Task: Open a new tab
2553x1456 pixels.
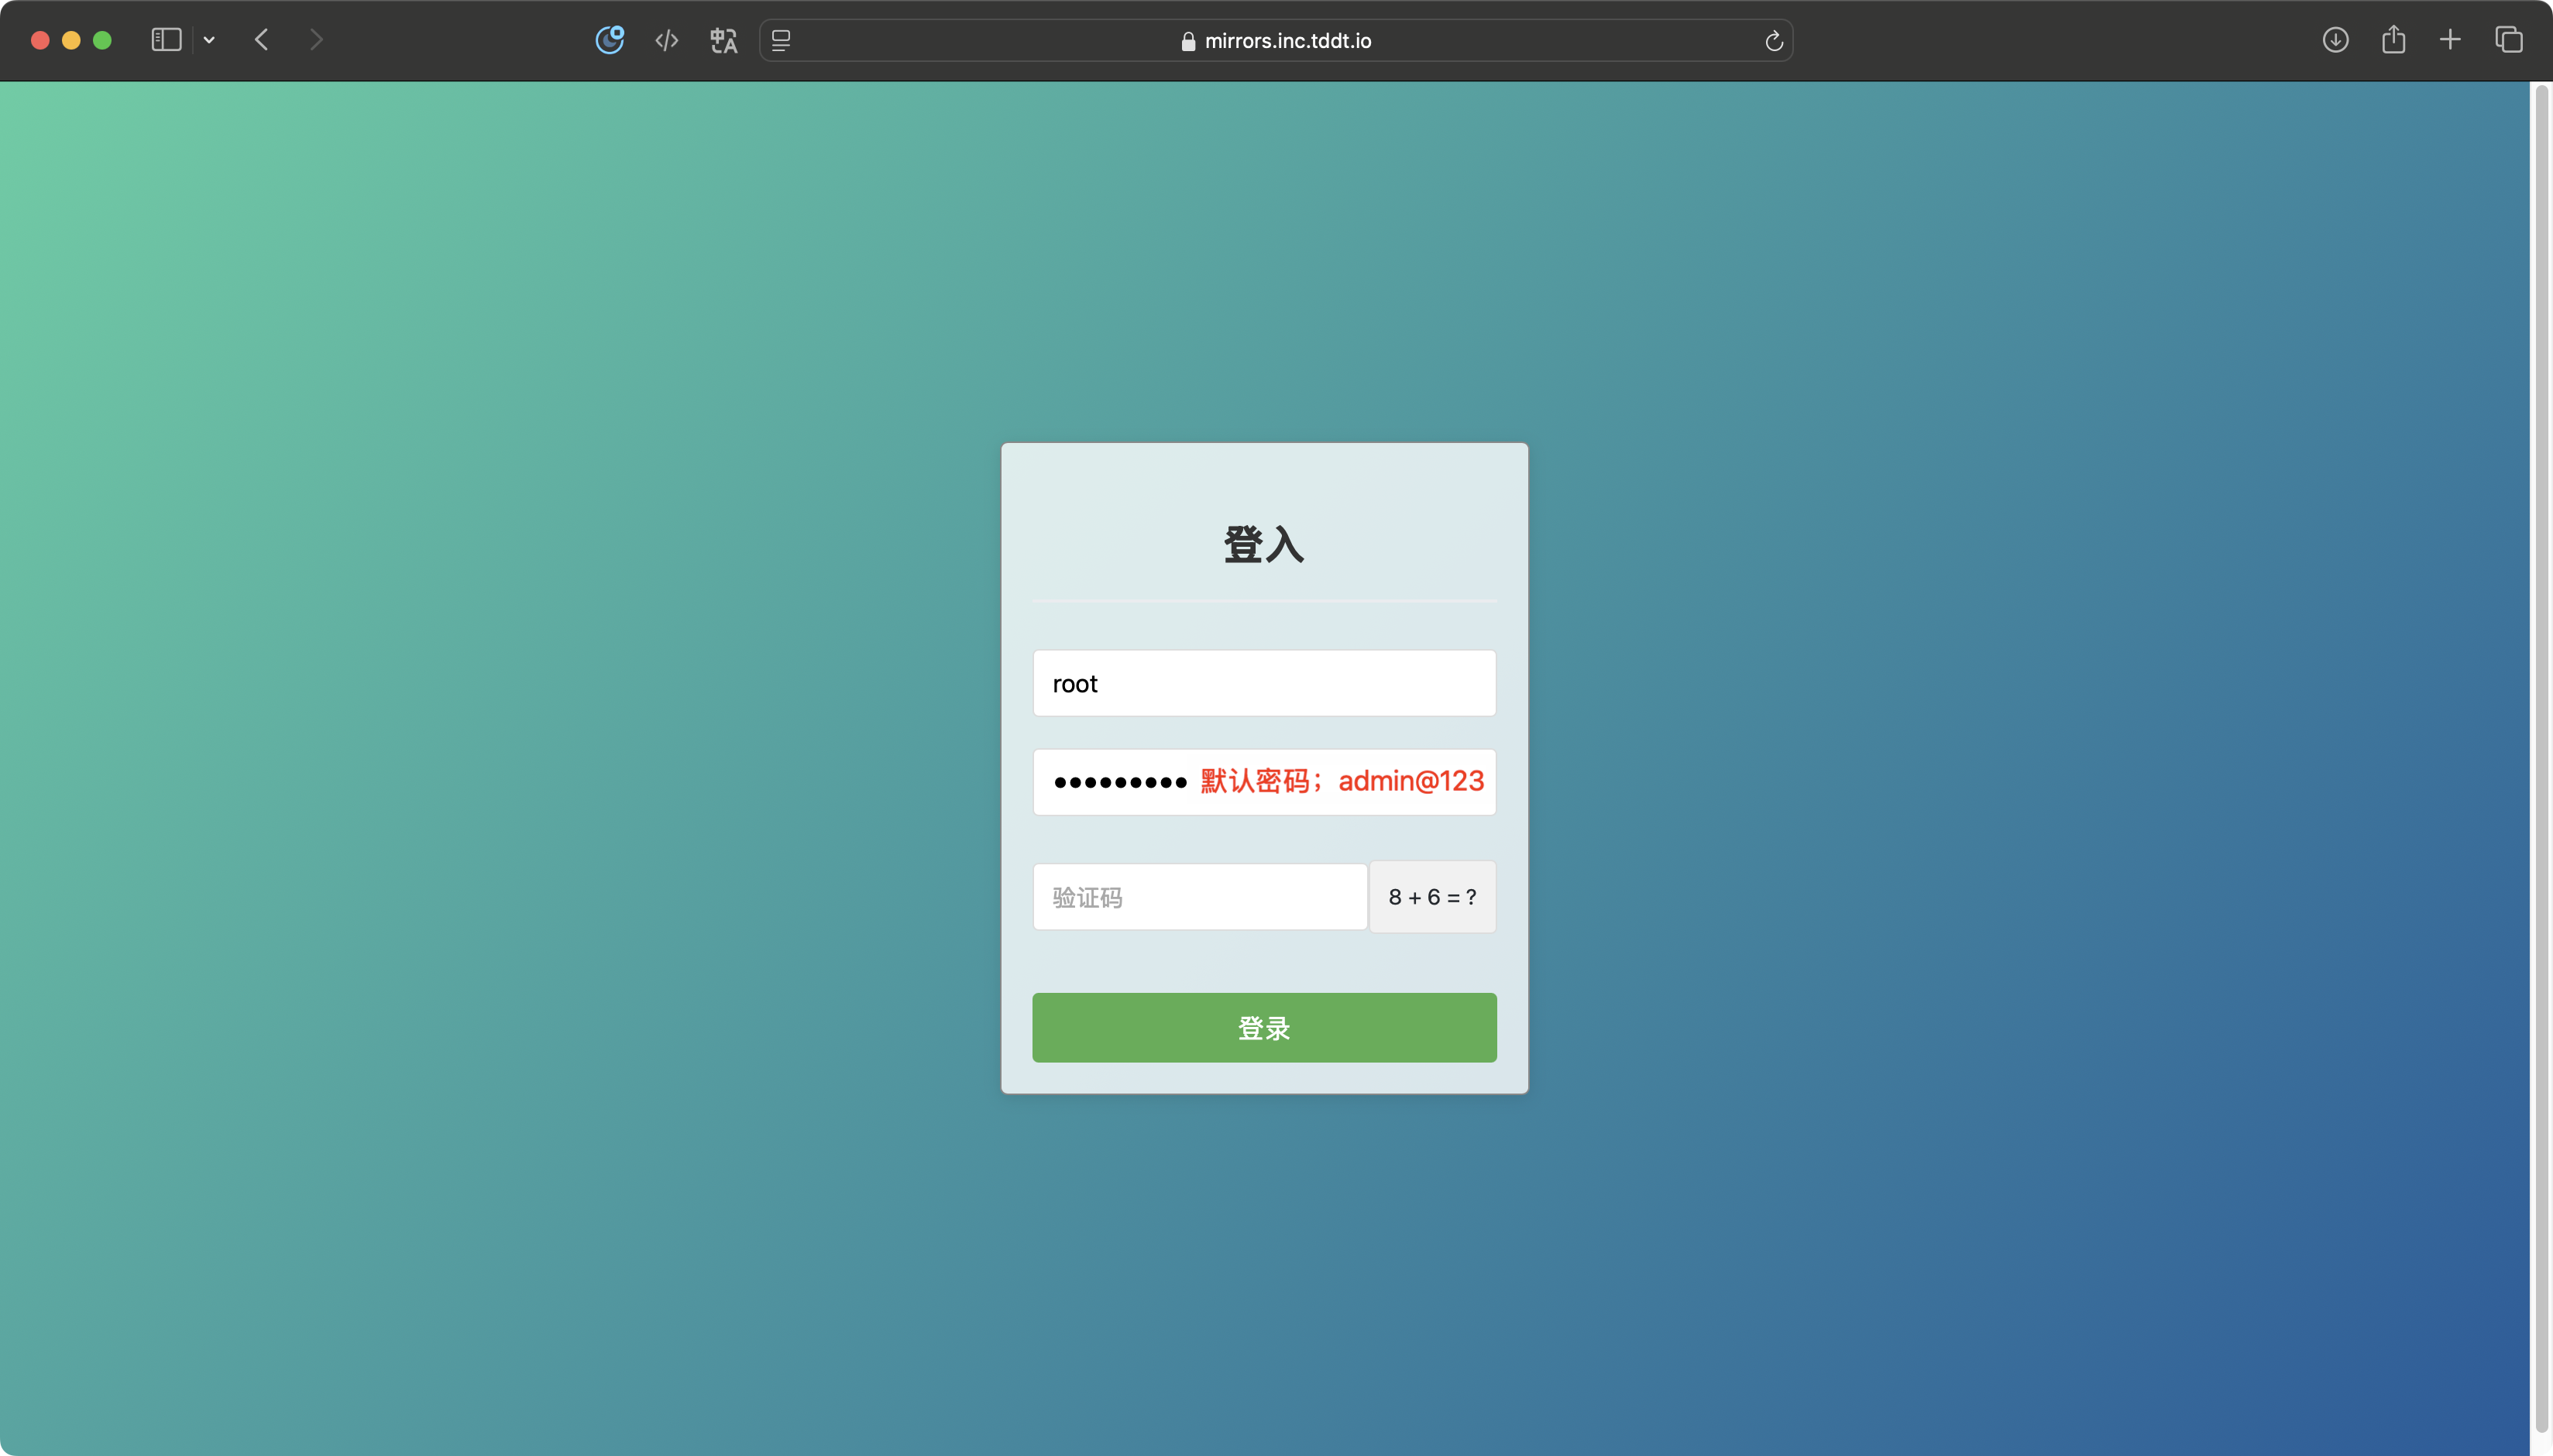Action: coord(2450,40)
